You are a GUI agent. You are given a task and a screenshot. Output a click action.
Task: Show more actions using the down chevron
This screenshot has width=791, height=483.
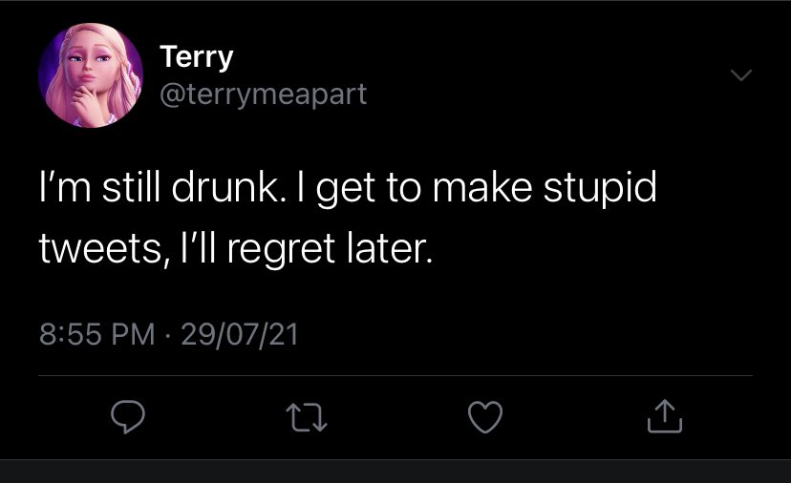pos(741,75)
